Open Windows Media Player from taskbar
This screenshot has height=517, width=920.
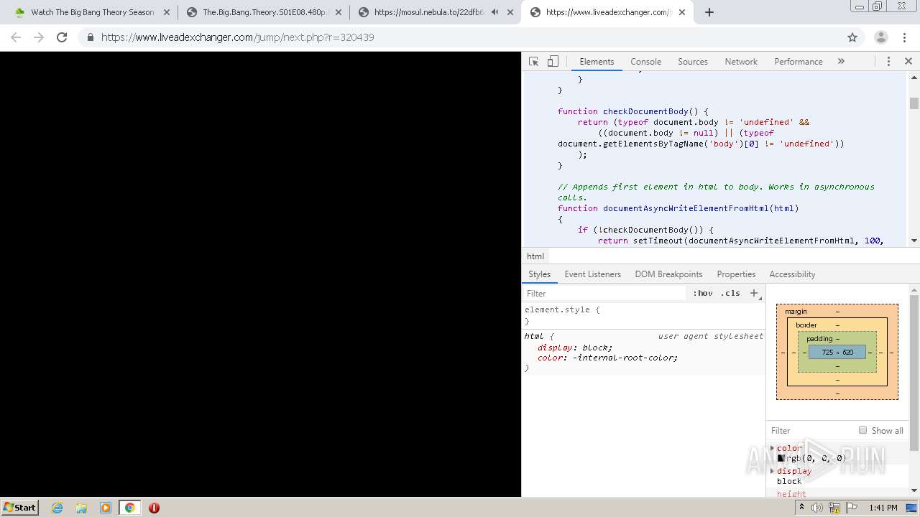(106, 508)
